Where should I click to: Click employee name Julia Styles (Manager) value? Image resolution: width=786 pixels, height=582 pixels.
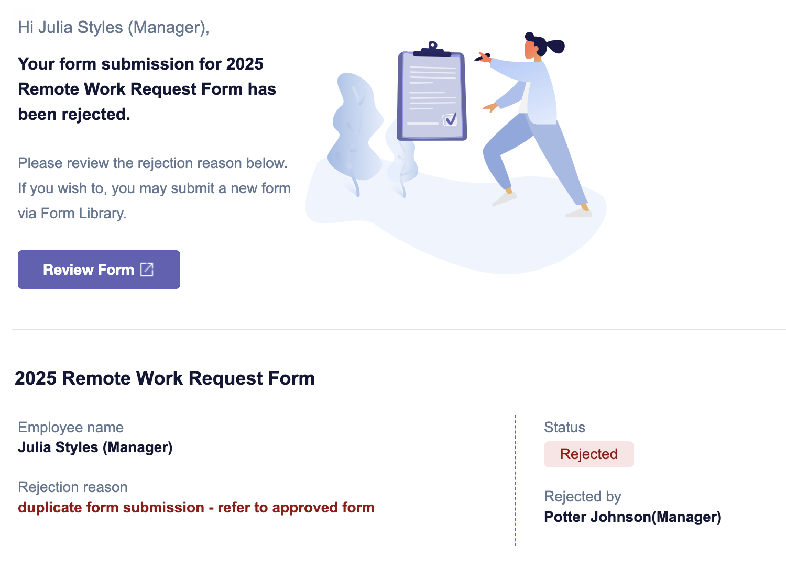coord(95,447)
